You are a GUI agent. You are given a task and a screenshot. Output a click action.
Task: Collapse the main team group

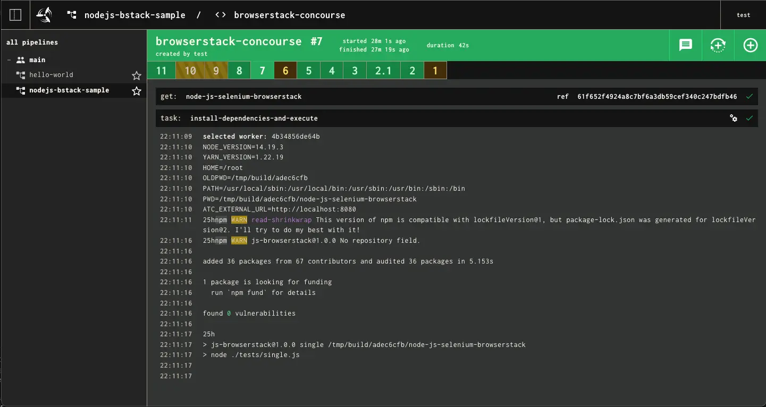tap(9, 60)
